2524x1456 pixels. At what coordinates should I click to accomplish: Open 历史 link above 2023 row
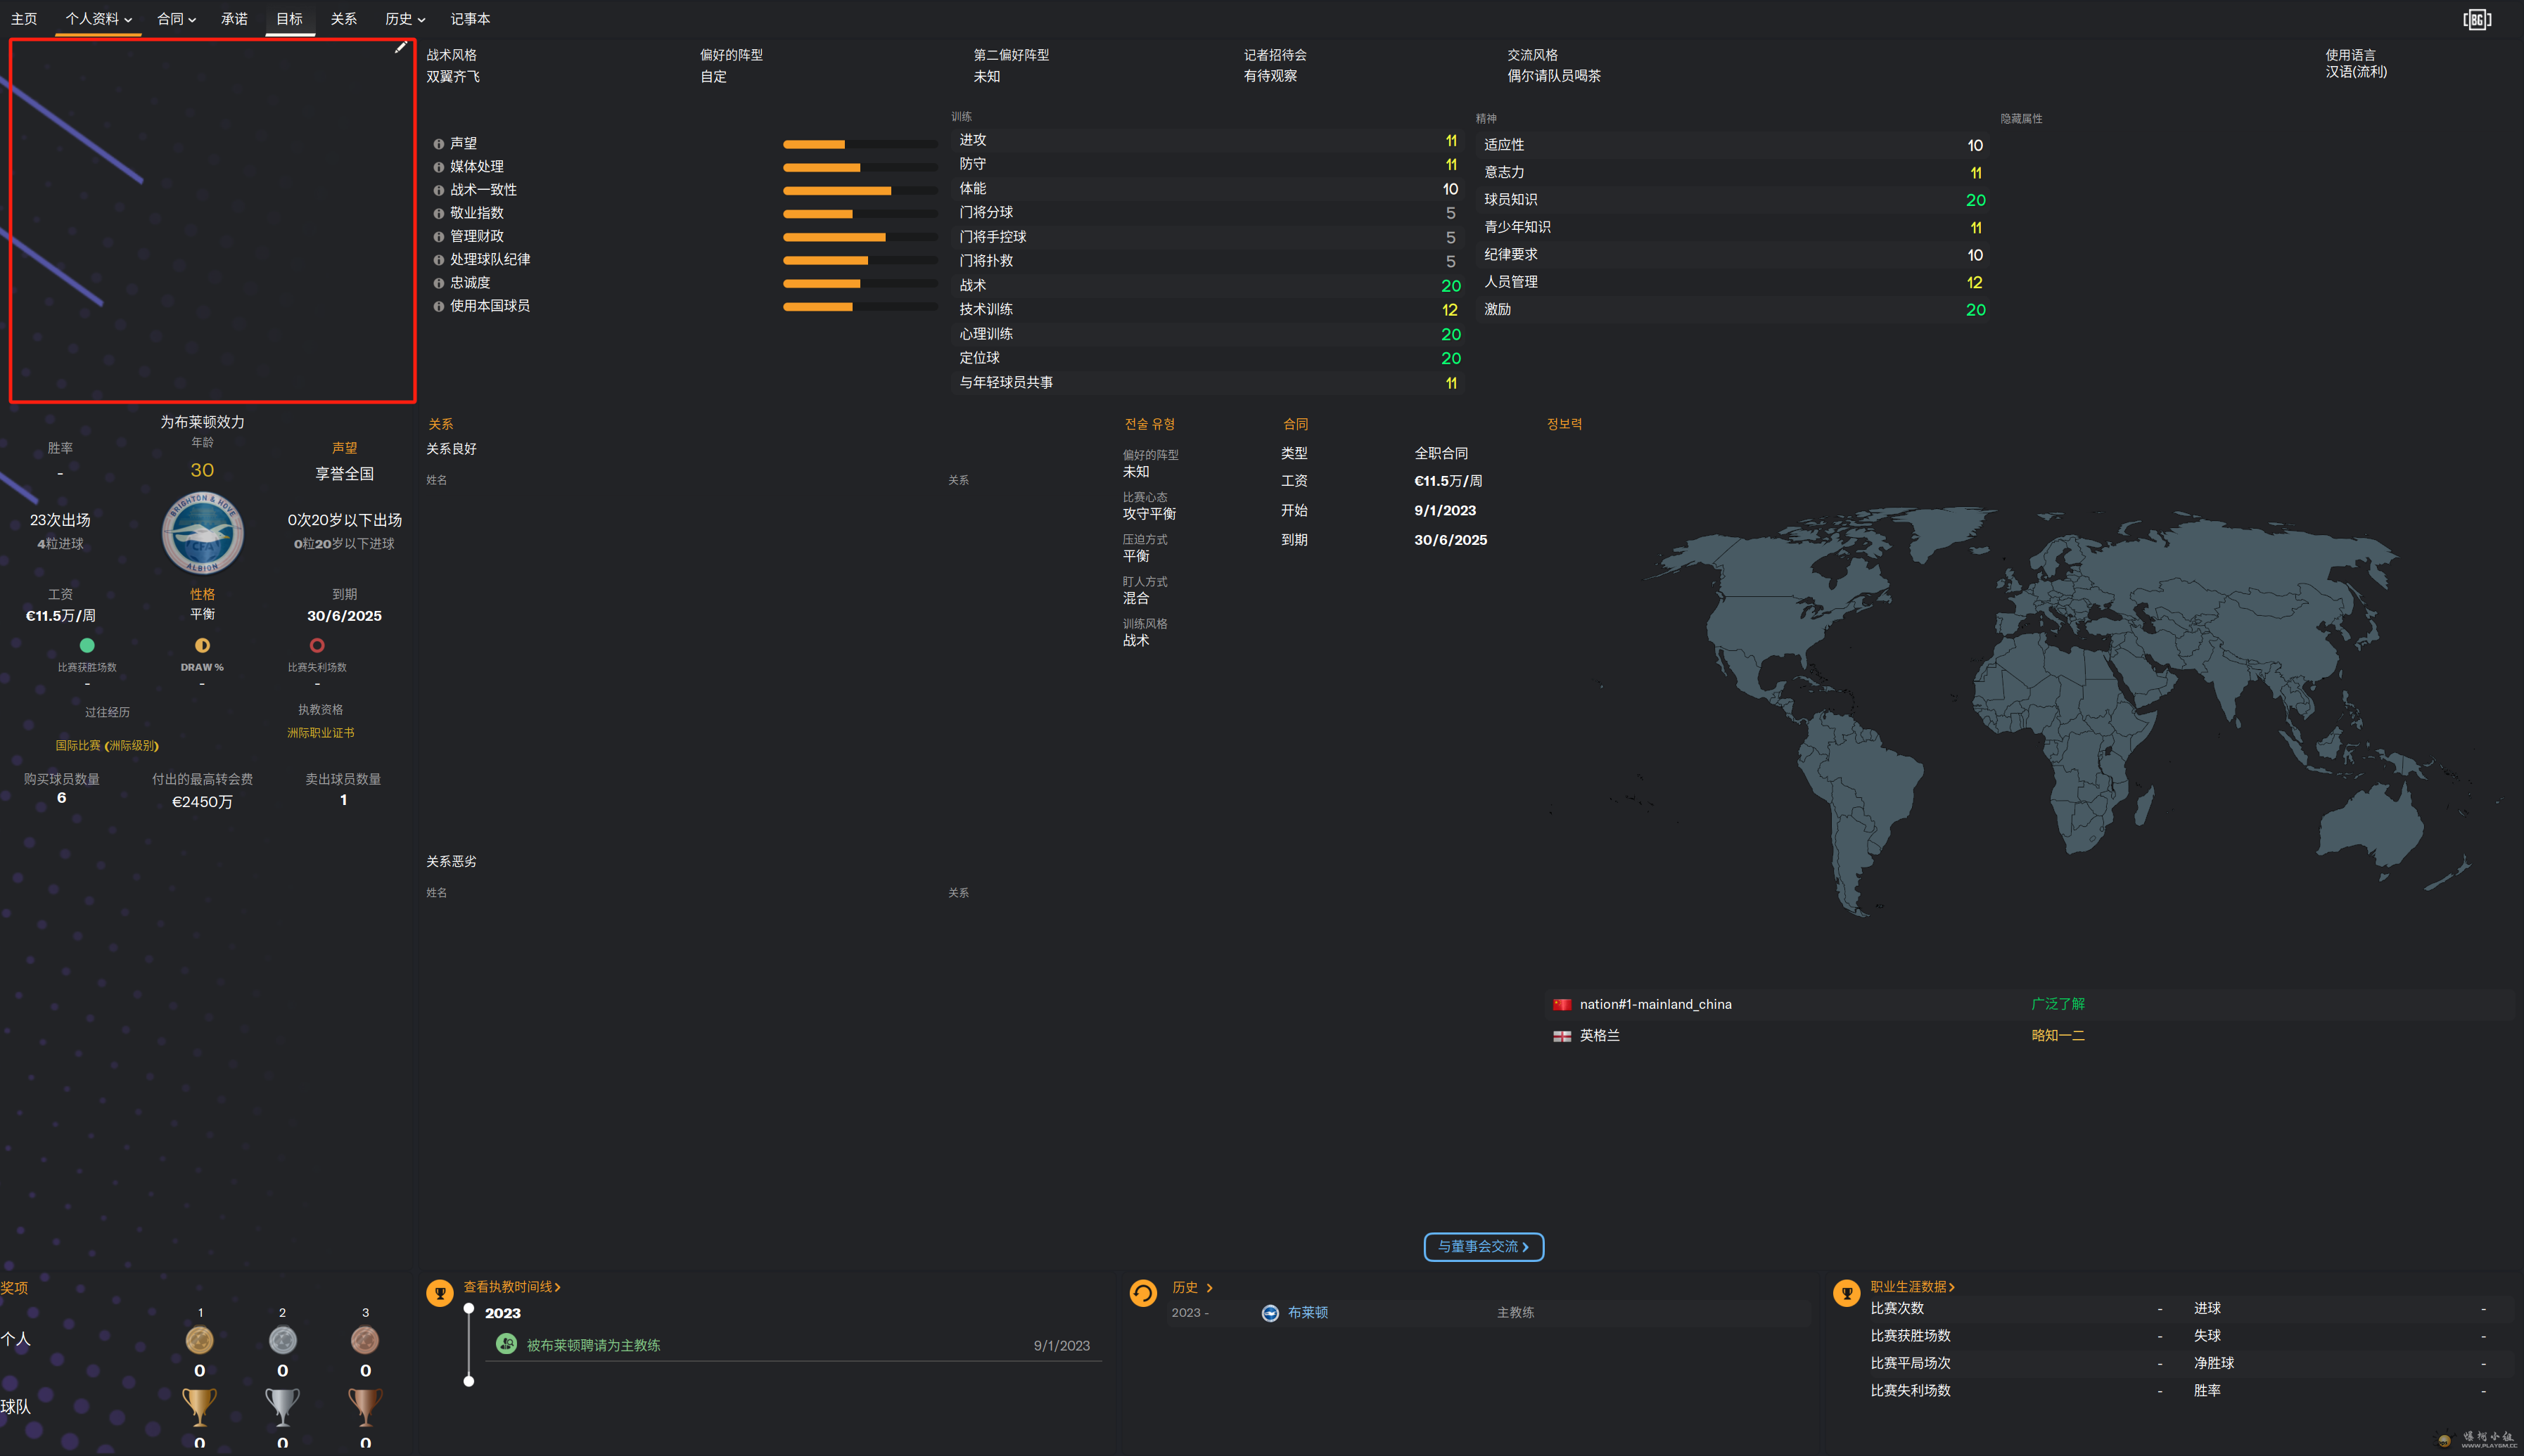pos(1192,1288)
